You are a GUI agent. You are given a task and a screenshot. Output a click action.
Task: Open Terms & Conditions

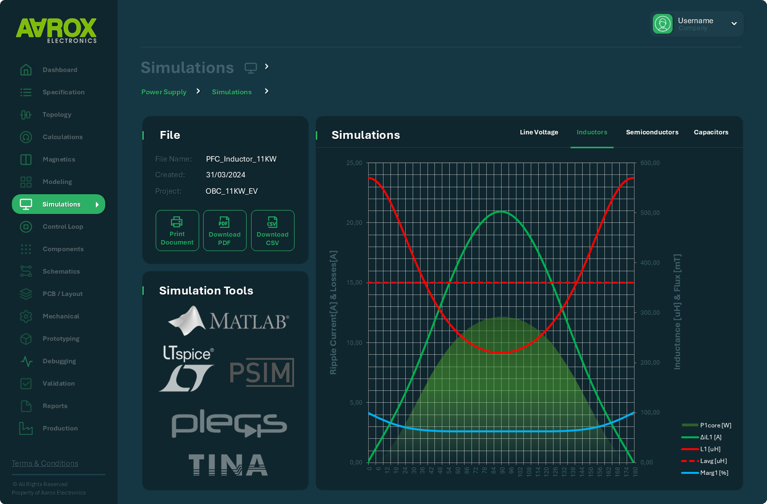(x=45, y=463)
